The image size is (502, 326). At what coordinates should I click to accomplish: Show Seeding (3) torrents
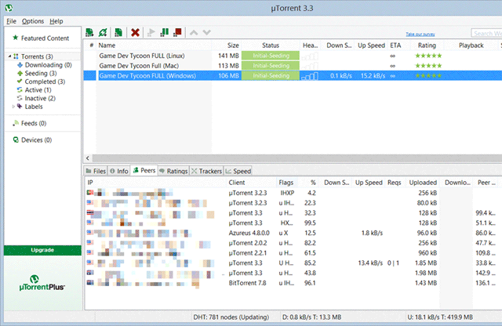37,73
